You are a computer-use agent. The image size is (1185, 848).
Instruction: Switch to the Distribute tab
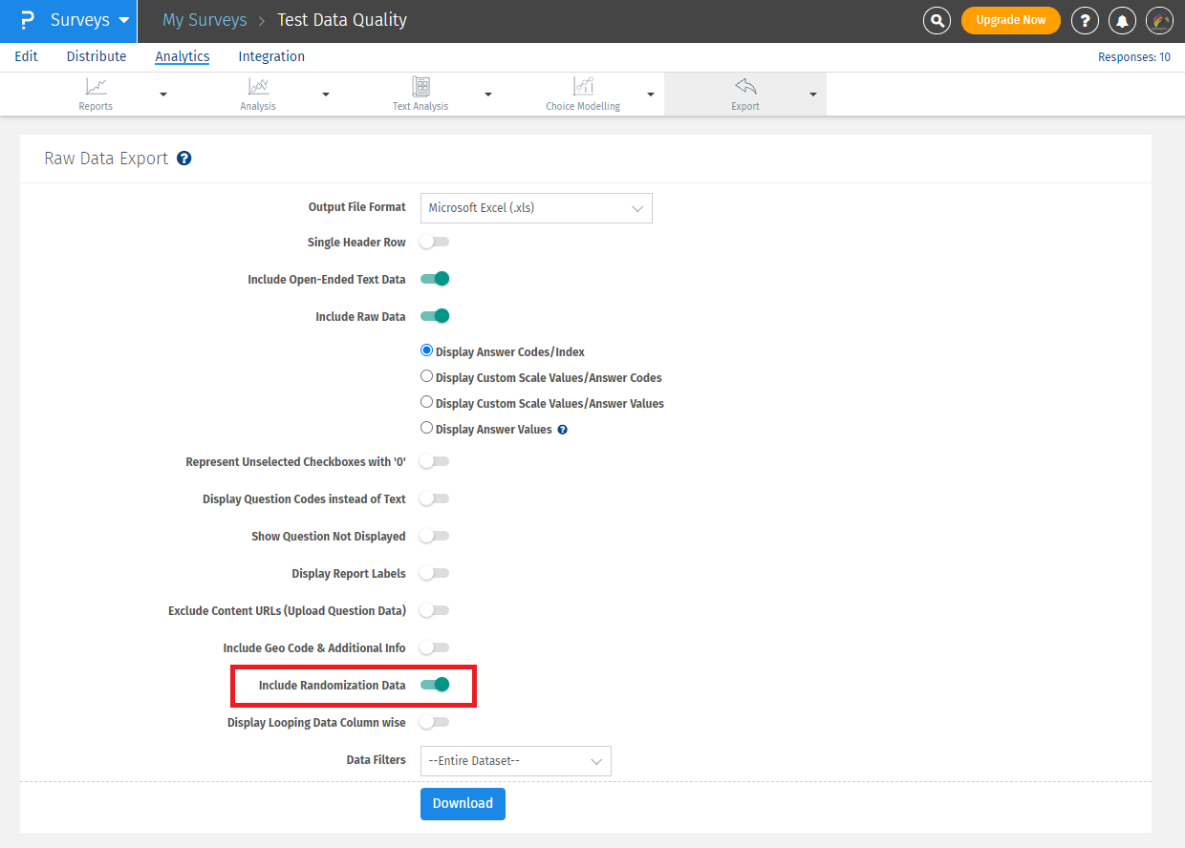pos(97,56)
